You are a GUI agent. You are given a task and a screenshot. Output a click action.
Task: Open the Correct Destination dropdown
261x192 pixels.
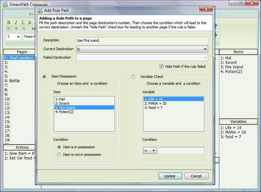[x=142, y=49]
